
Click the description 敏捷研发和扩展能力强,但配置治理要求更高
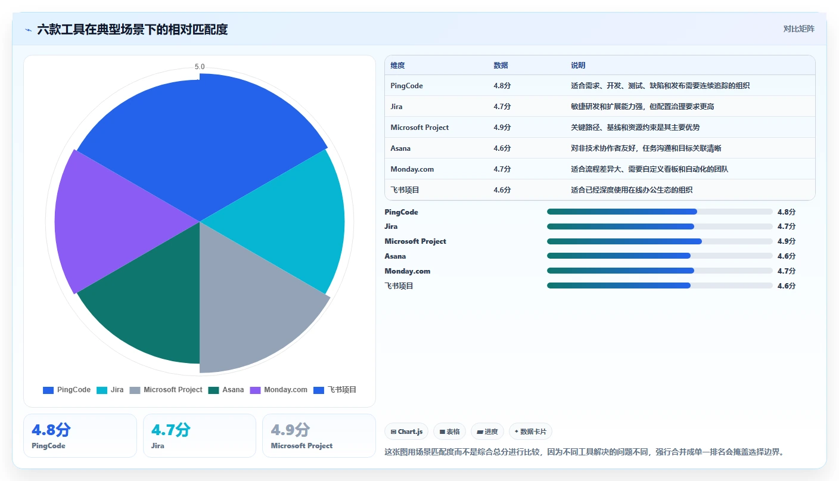[x=642, y=107]
